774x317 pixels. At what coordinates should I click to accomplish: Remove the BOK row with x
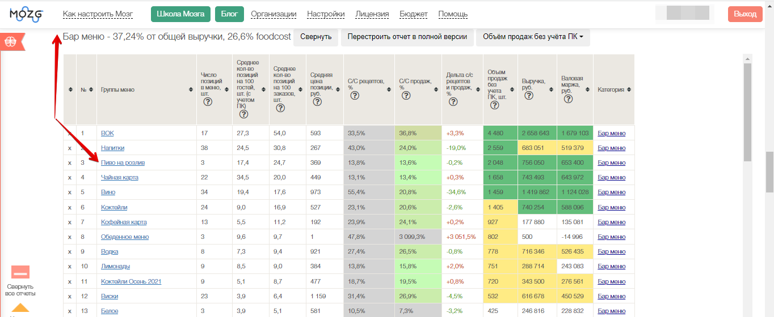(x=70, y=134)
